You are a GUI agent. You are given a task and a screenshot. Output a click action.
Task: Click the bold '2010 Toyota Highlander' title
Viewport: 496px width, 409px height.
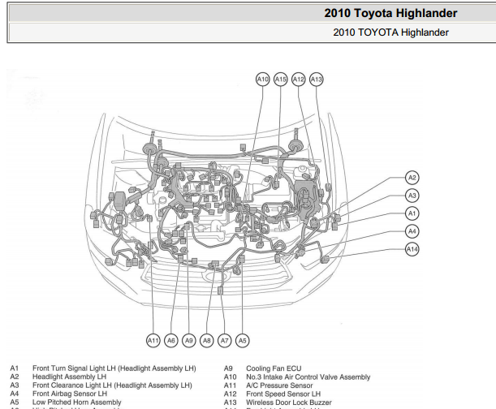pyautogui.click(x=390, y=13)
